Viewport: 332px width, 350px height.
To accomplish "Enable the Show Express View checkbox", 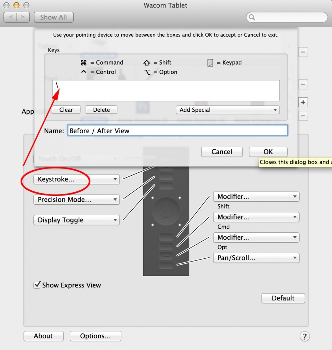I will 37,285.
